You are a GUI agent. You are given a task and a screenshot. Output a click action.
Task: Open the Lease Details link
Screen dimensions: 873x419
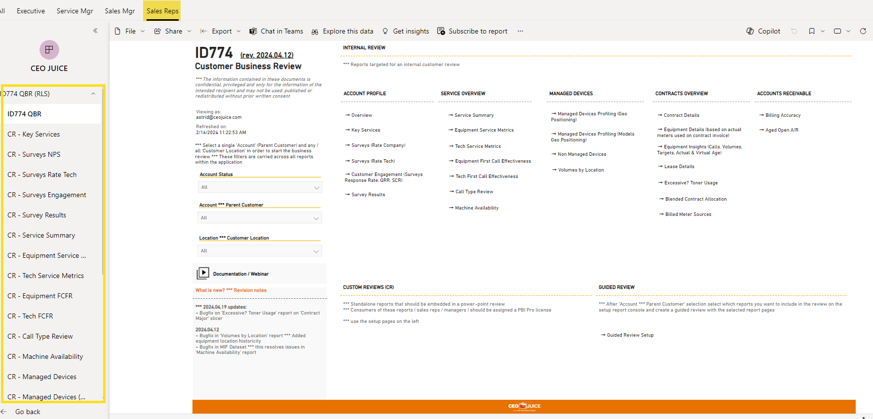click(676, 167)
